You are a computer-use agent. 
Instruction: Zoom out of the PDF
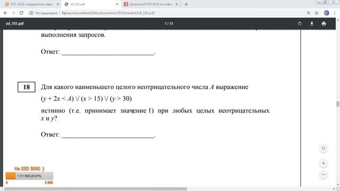click(324, 175)
